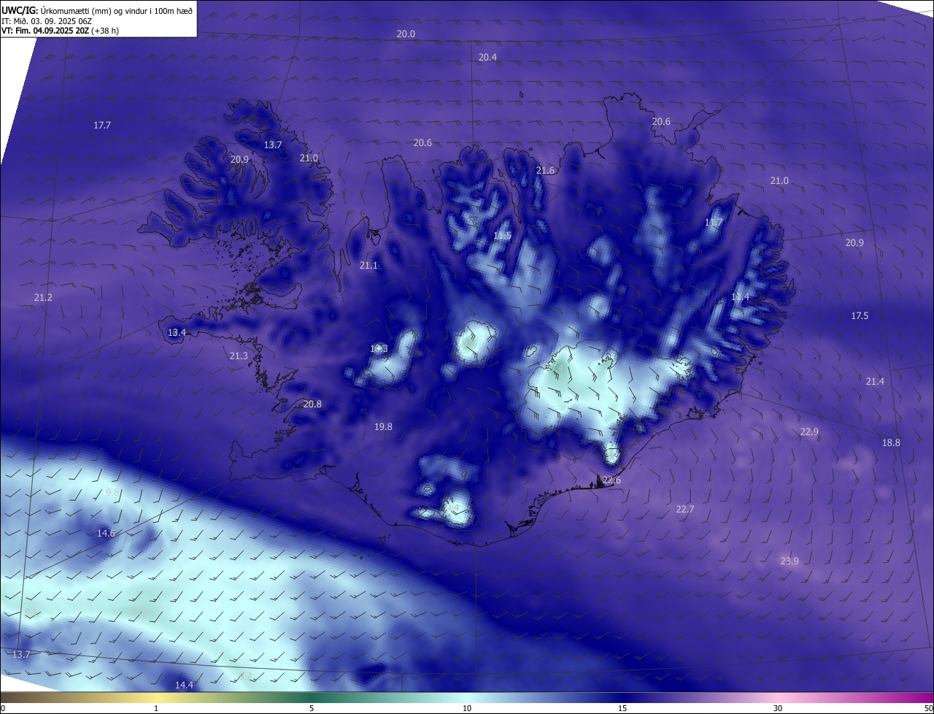
Task: Click the colorbar tick label 50
Action: 929,709
